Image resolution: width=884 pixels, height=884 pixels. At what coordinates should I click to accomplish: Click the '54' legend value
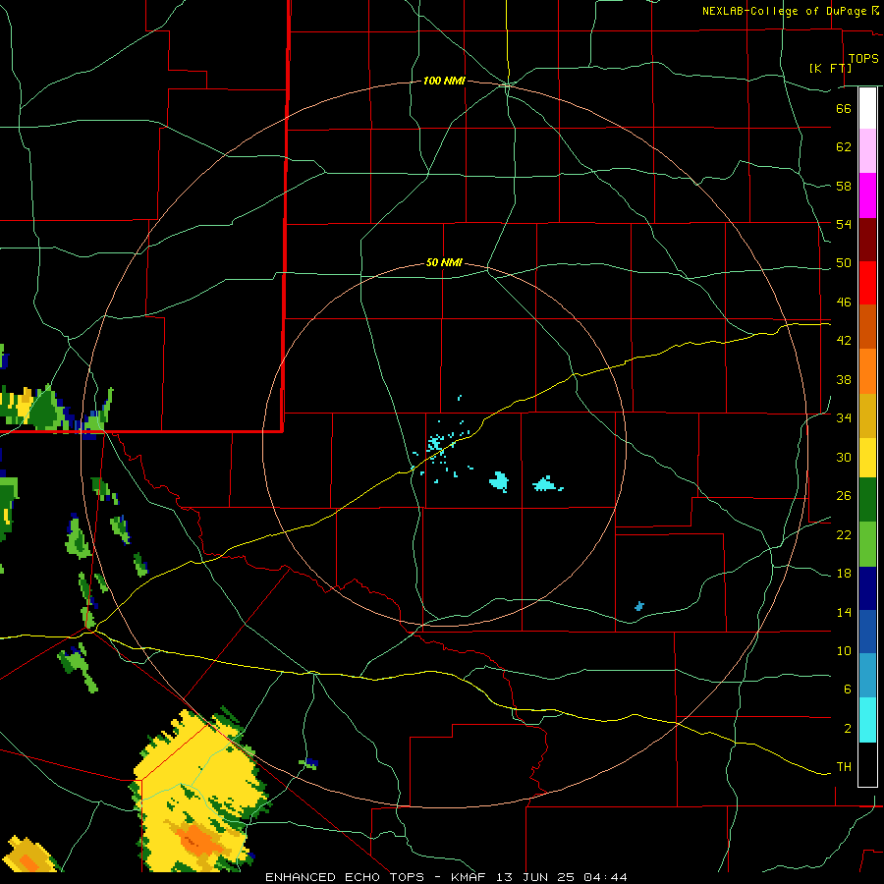(844, 224)
